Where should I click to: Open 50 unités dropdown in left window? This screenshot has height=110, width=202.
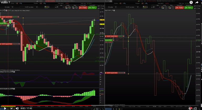[x=9, y=7]
